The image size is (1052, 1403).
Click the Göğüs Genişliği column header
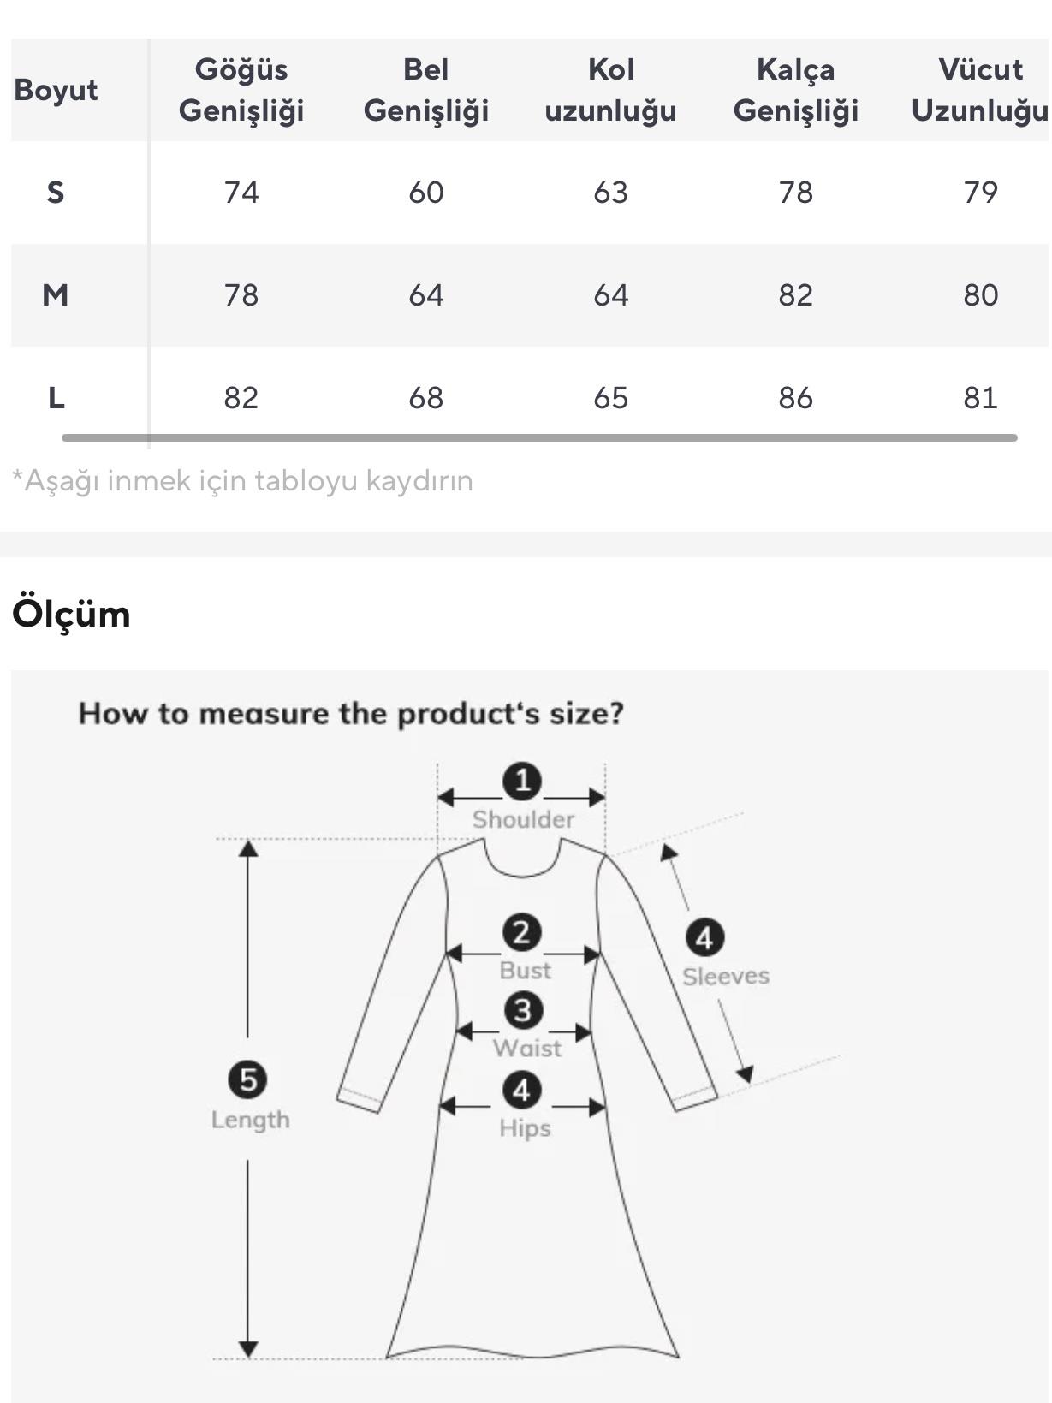(x=241, y=90)
